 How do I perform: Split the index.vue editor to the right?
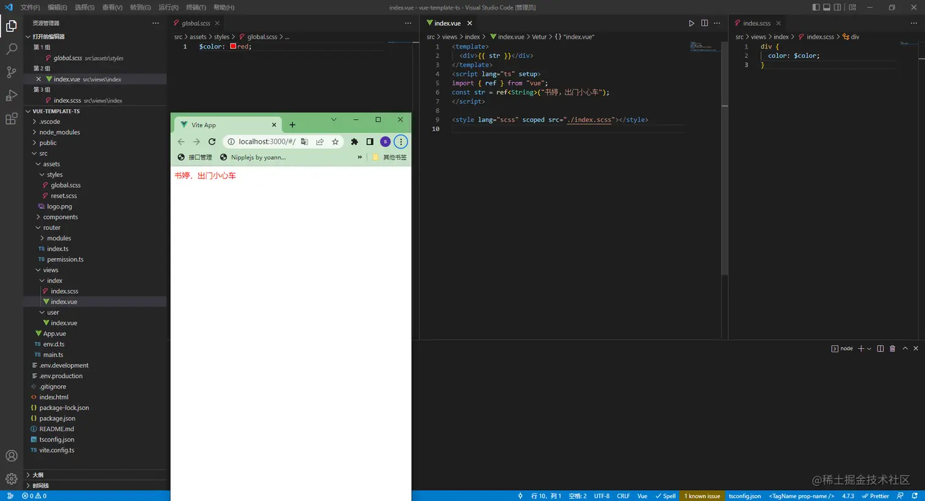click(x=704, y=23)
